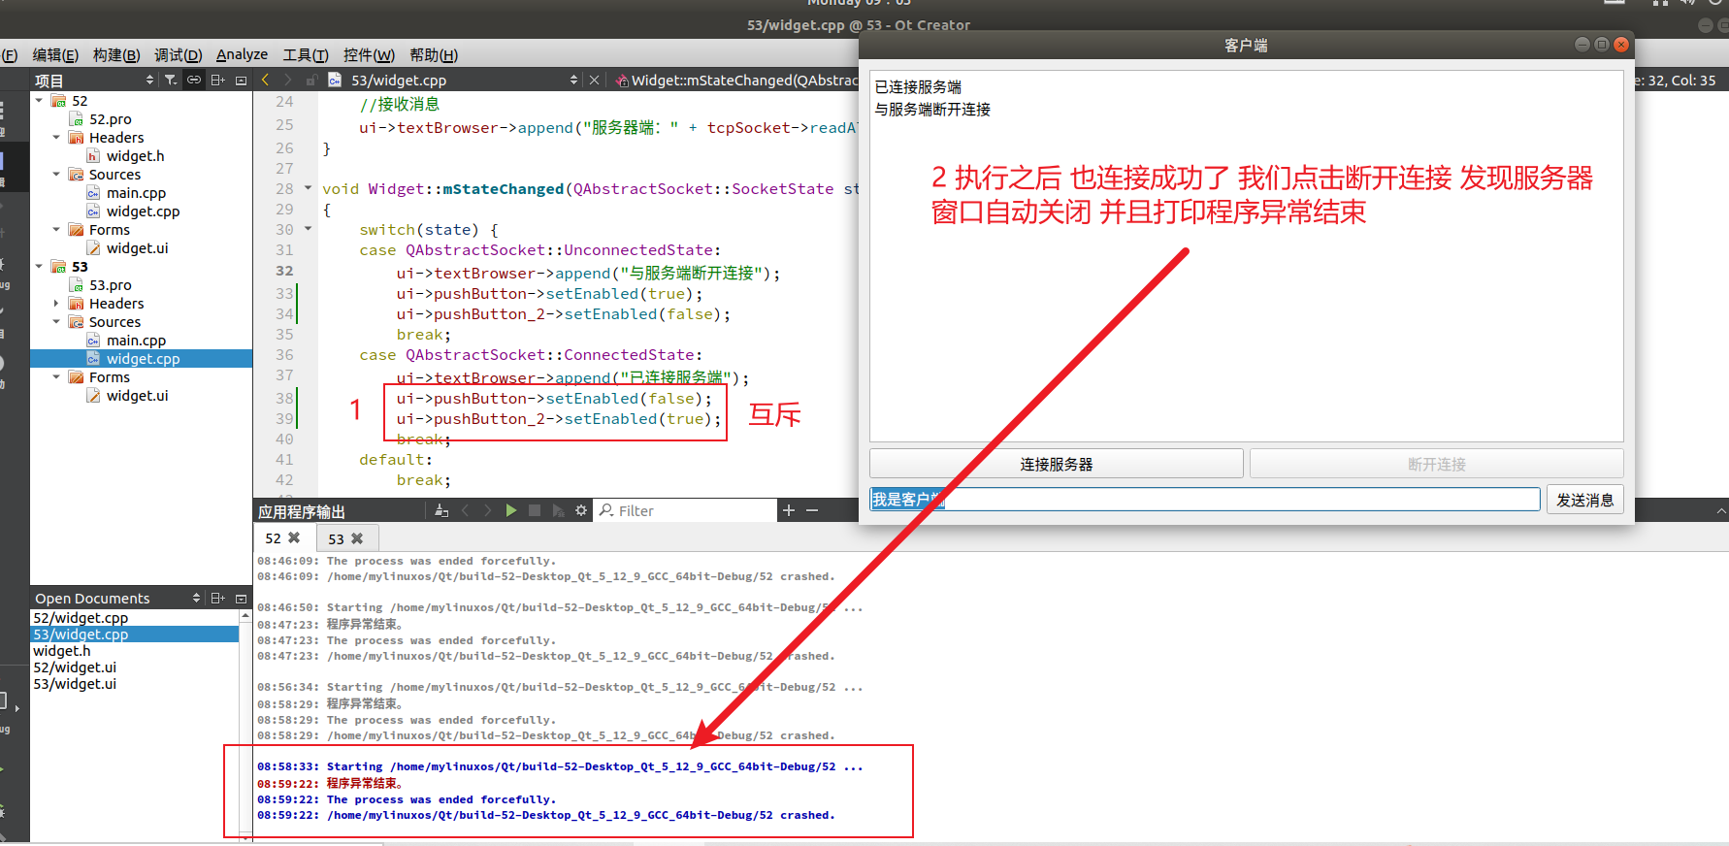Go forward with the editor navigation arrow
This screenshot has height=846, width=1729.
288,80
